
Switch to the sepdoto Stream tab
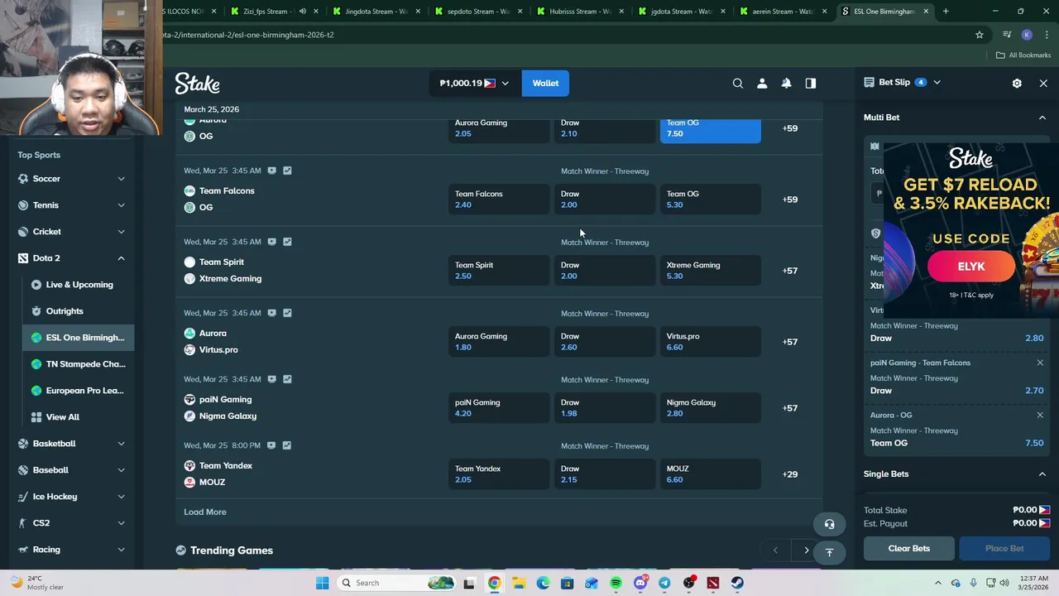pos(478,12)
